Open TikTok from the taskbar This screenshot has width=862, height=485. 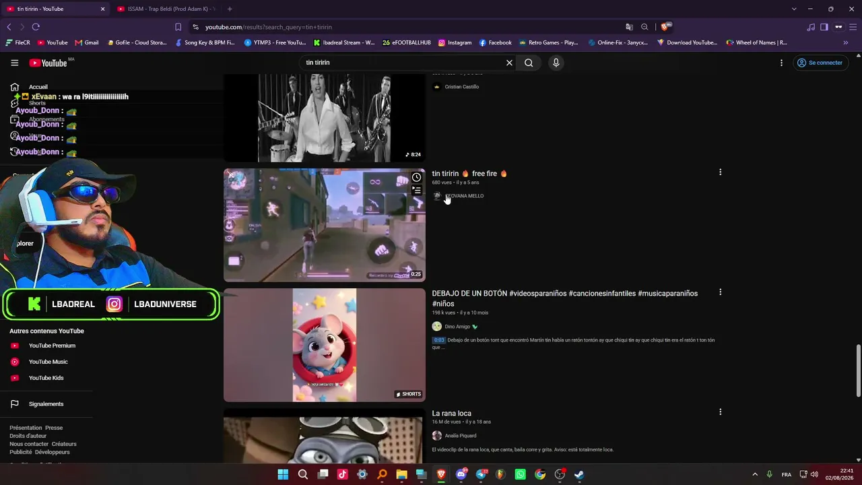pyautogui.click(x=343, y=474)
